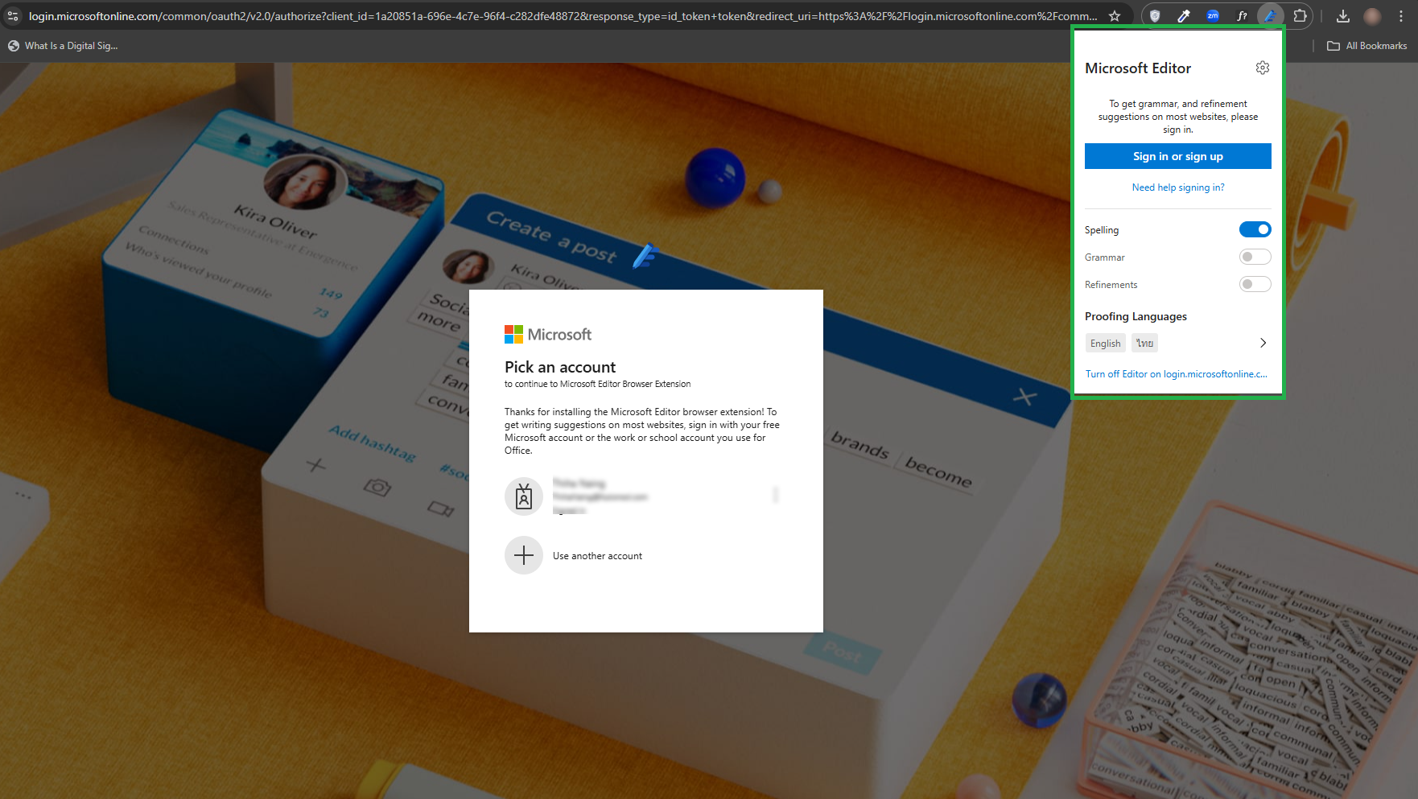Click Turn off Editor on login.microsoftonline link
Image resolution: width=1418 pixels, height=799 pixels.
pos(1176,374)
